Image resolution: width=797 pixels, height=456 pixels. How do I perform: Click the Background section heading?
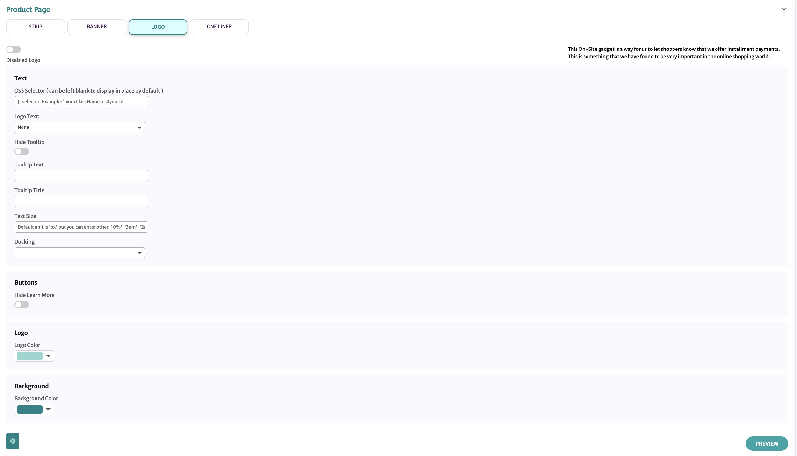31,386
